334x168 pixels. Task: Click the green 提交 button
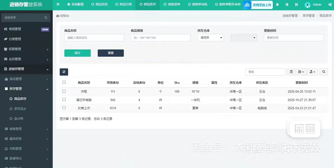tap(77, 53)
